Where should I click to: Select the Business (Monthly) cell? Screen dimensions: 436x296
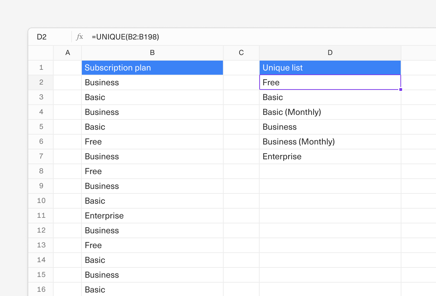(x=330, y=142)
